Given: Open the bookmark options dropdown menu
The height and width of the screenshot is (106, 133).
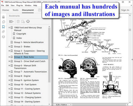Looking at the screenshot, I should 11,21.
